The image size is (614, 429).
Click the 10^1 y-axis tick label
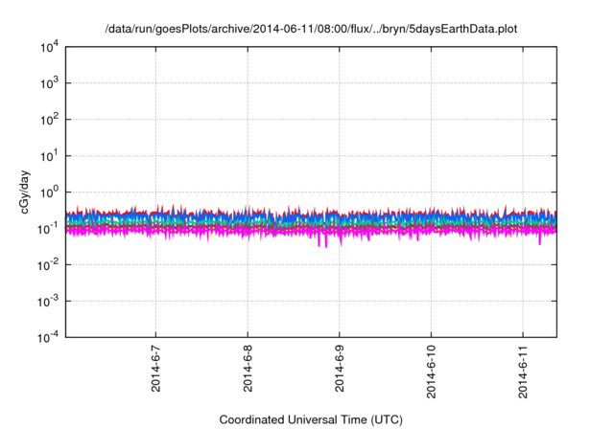(48, 156)
